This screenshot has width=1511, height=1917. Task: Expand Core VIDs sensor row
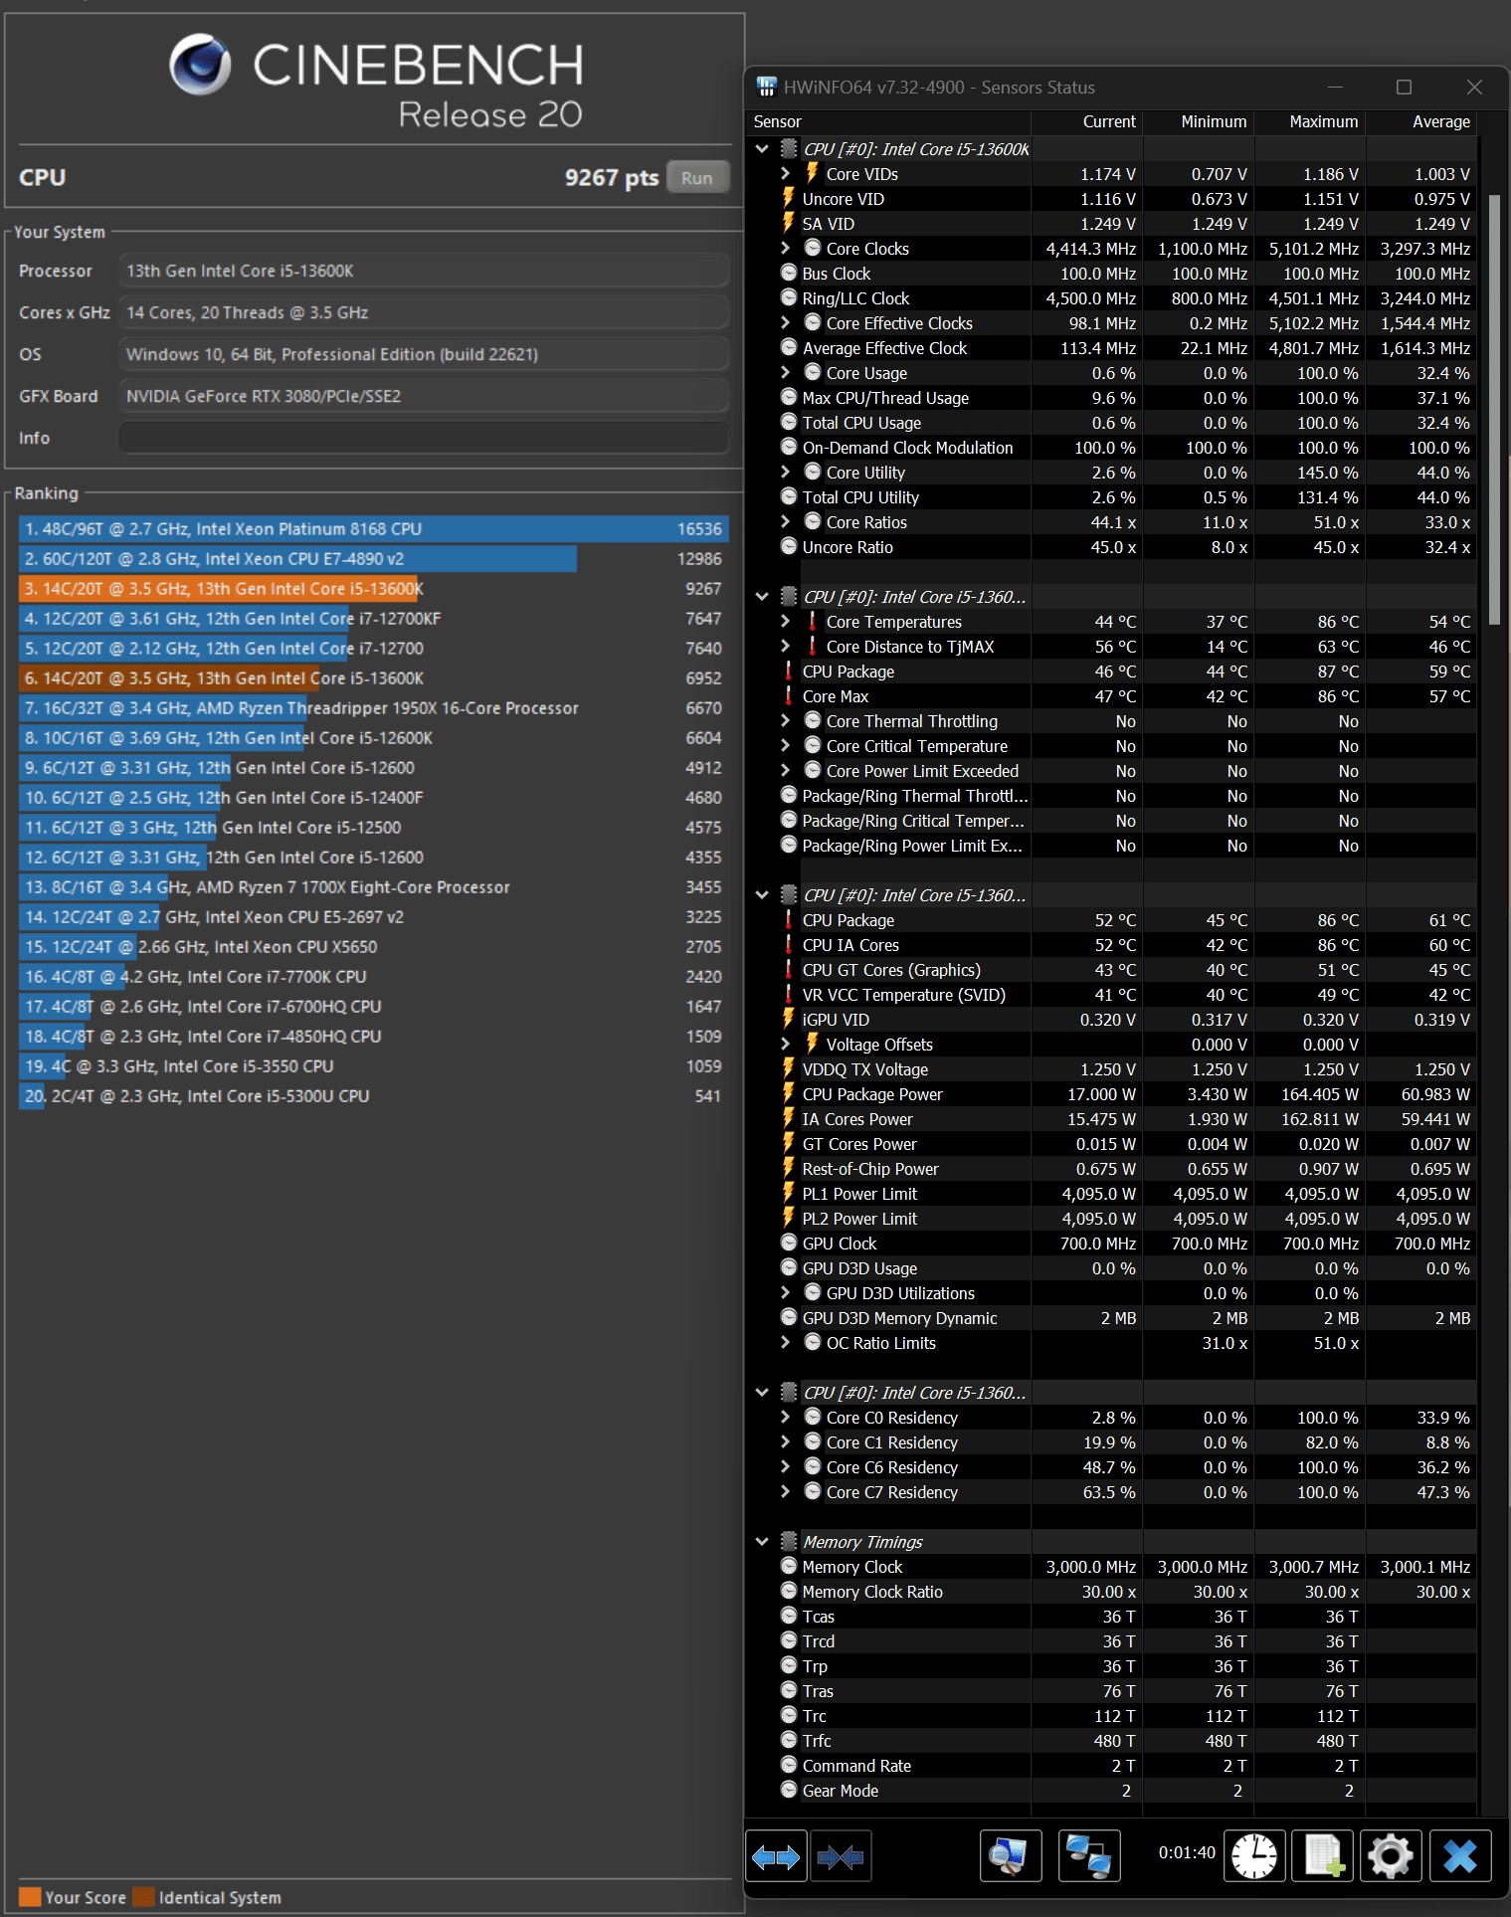(785, 174)
